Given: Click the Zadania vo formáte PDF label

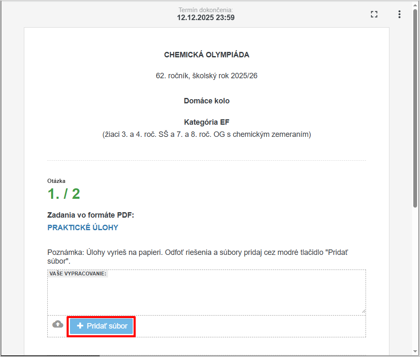Looking at the screenshot, I should tap(90, 215).
